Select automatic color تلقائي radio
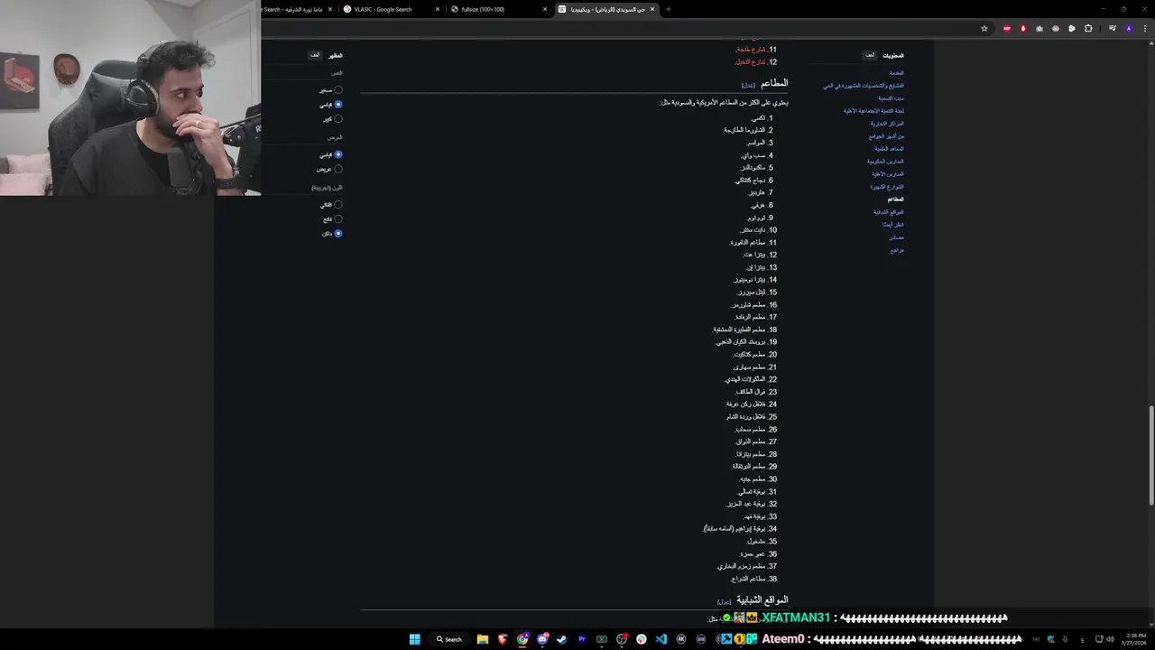Screen dimensions: 1155x650 (337, 205)
